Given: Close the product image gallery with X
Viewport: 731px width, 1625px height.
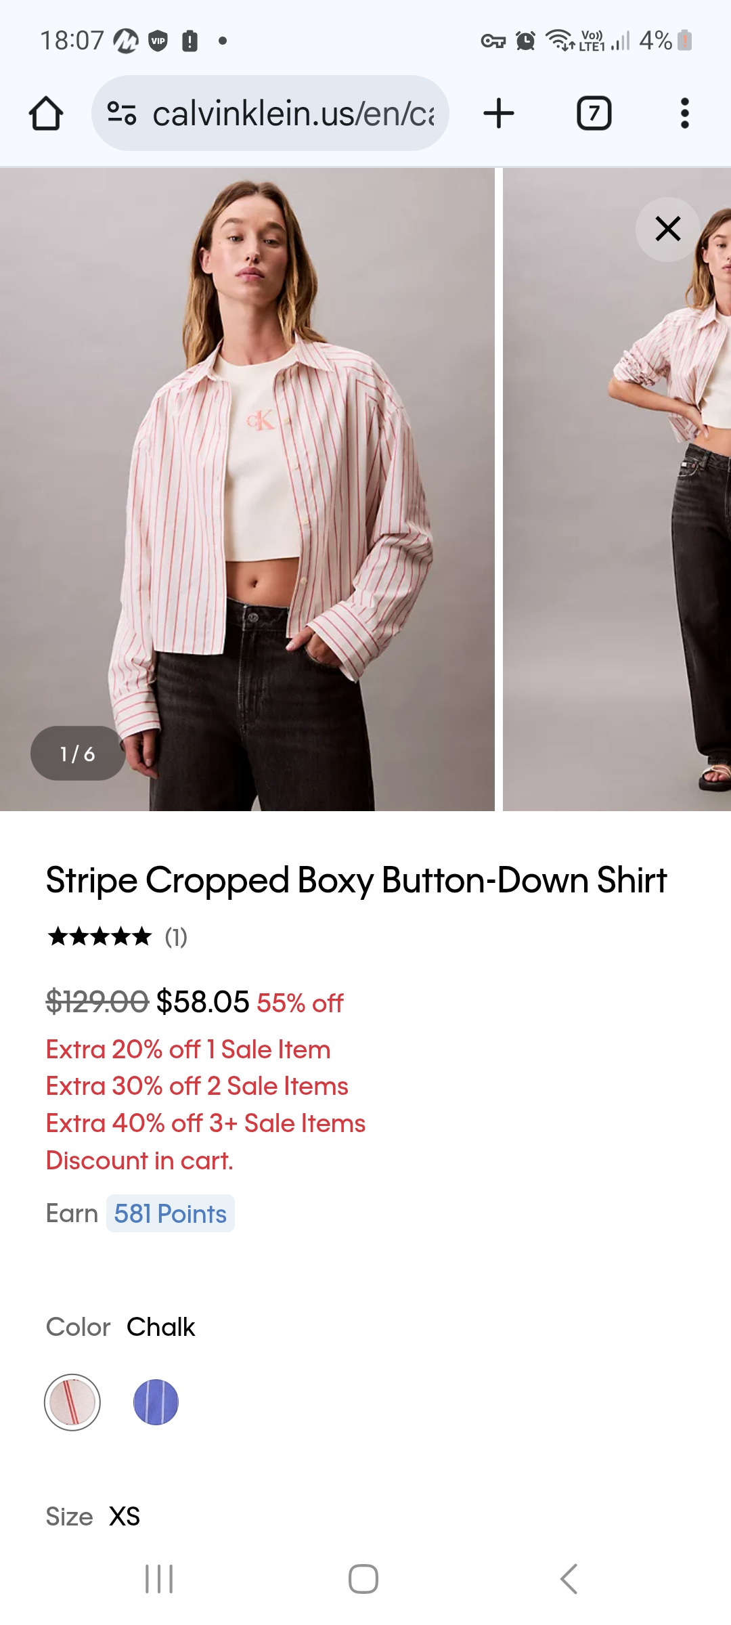Looking at the screenshot, I should (x=668, y=229).
